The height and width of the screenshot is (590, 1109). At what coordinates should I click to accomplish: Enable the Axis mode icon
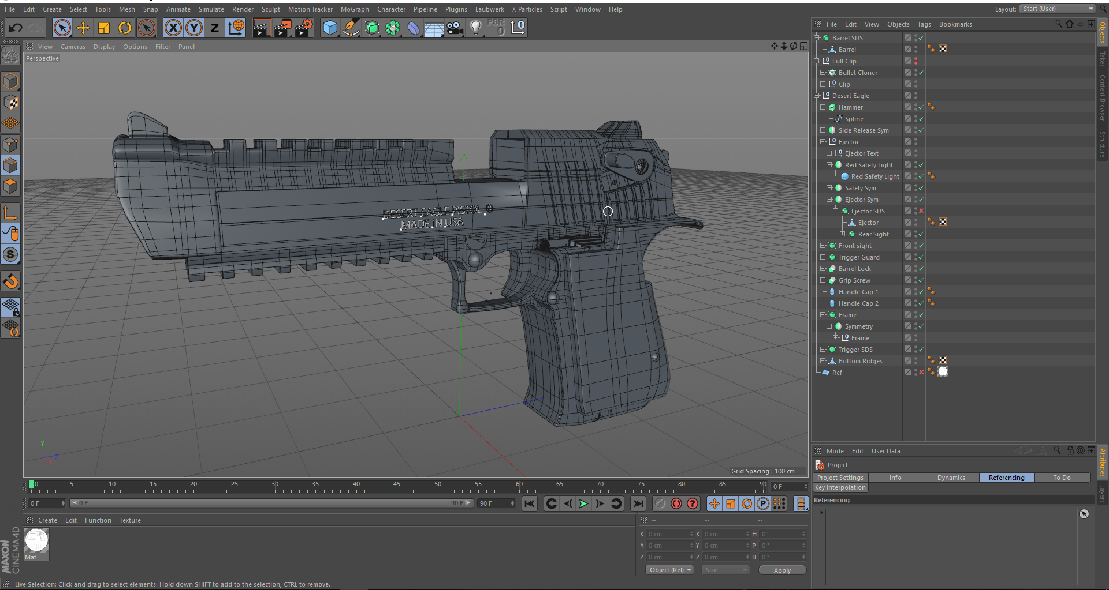(10, 213)
